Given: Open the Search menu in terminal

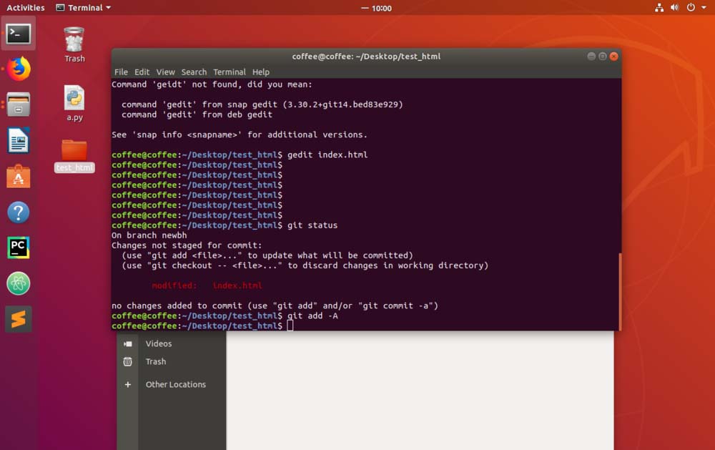Looking at the screenshot, I should pos(194,72).
